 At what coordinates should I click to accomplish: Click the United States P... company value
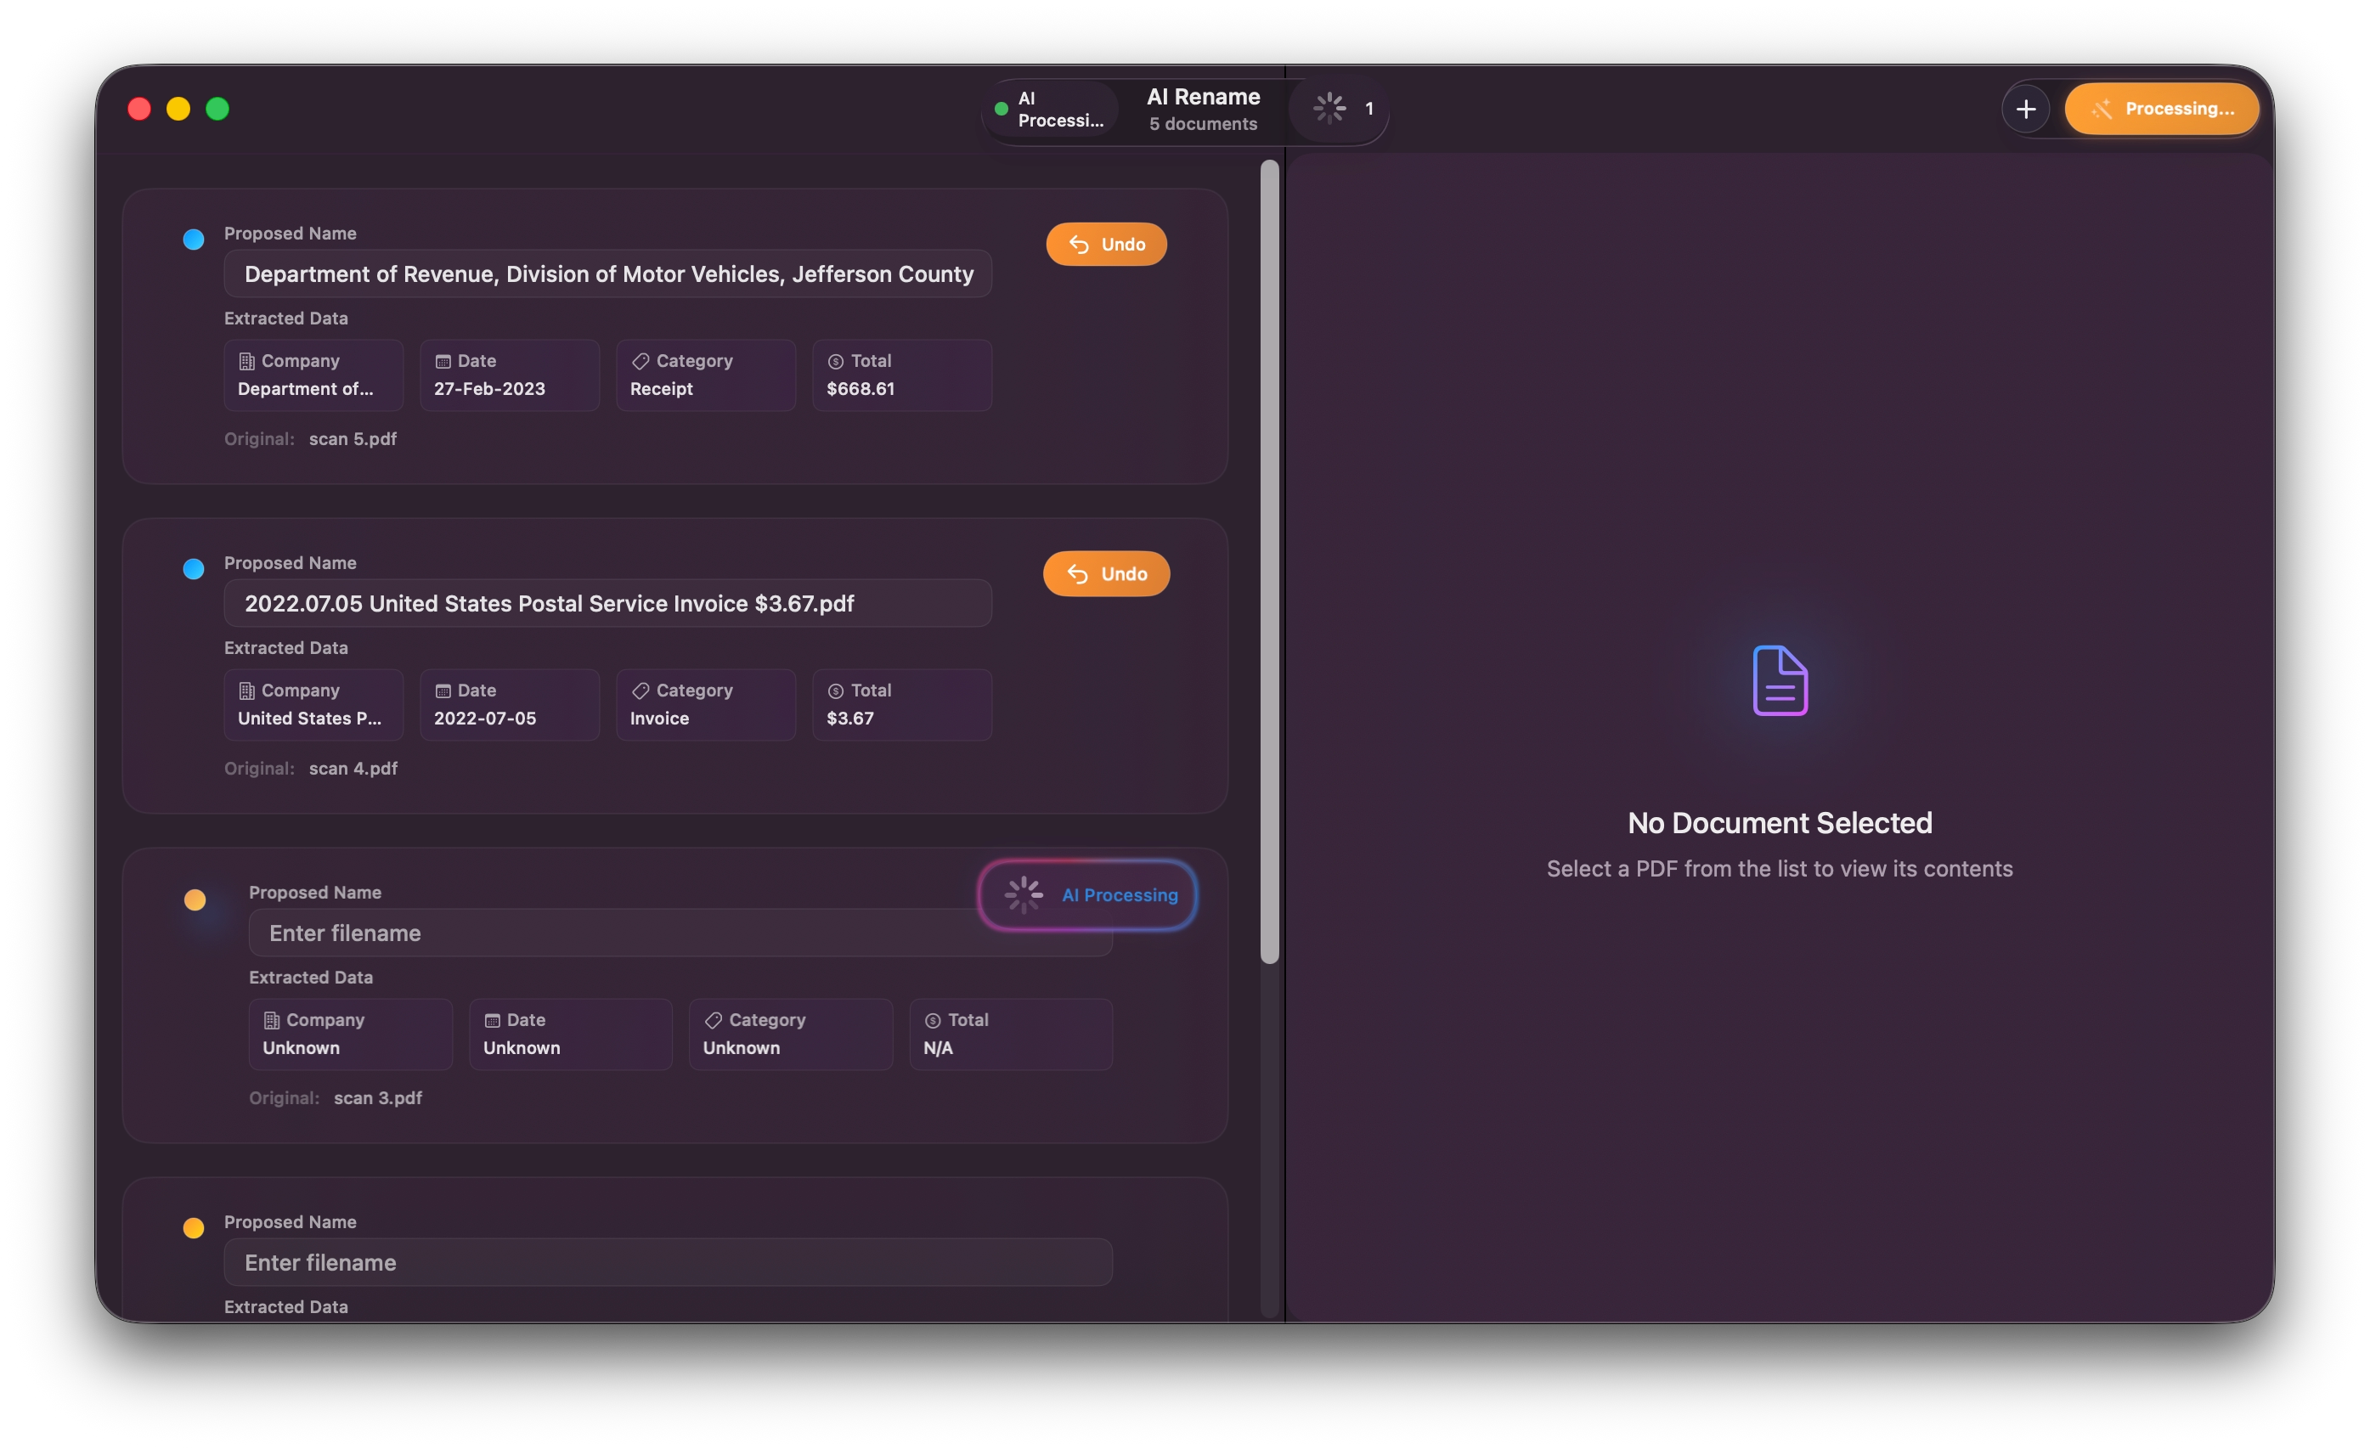tap(308, 719)
